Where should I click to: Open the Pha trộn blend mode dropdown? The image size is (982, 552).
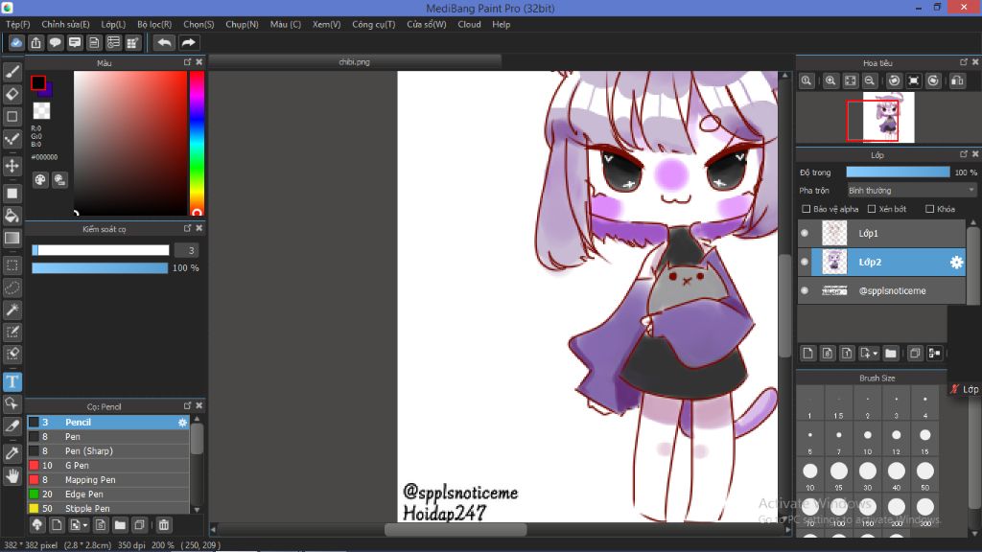tap(911, 191)
